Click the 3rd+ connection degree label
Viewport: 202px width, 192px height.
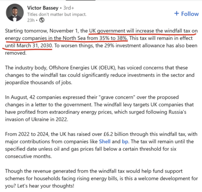point(68,8)
